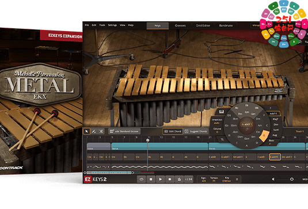Switch to the Grooves tab
The height and width of the screenshot is (209, 308).
180,25
